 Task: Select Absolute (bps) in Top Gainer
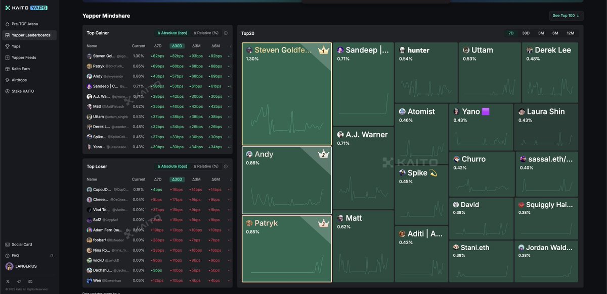pos(172,33)
